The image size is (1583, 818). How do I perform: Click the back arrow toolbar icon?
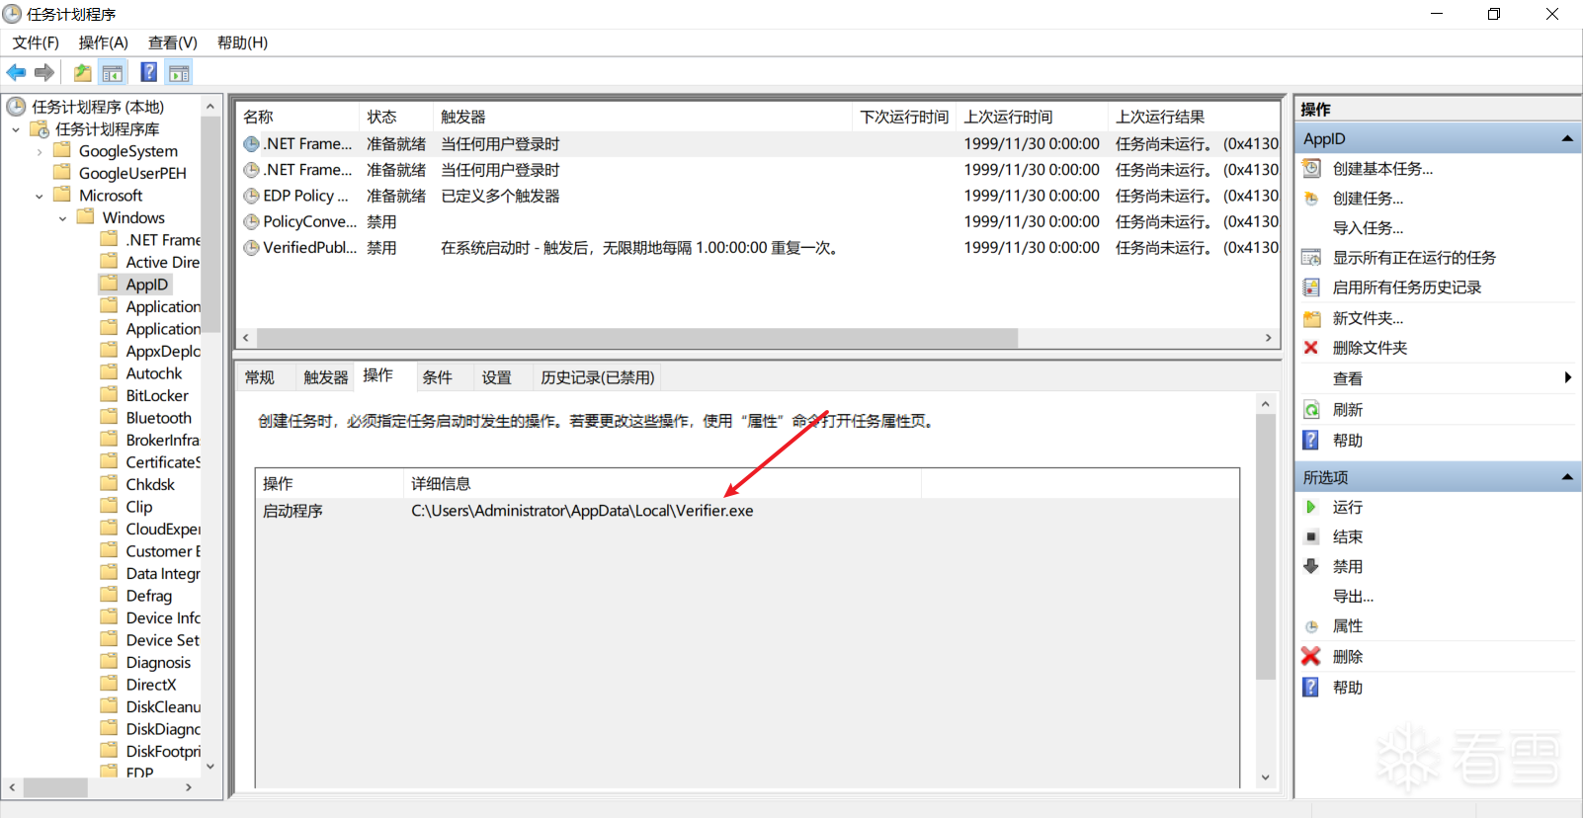[16, 72]
